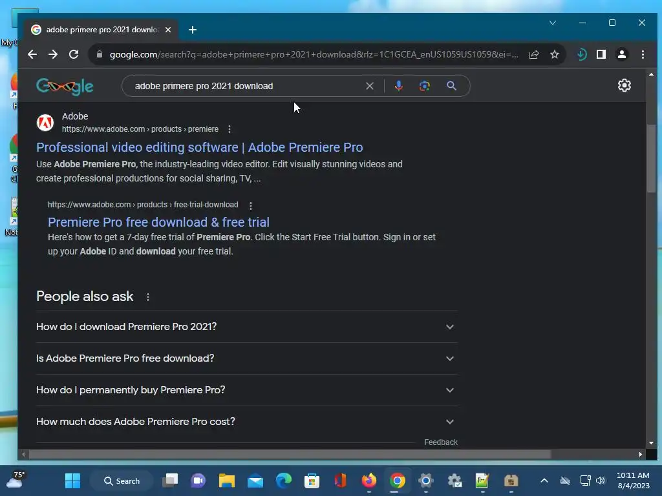This screenshot has height=496, width=662.
Task: Reload the Google search page
Action: click(x=74, y=54)
